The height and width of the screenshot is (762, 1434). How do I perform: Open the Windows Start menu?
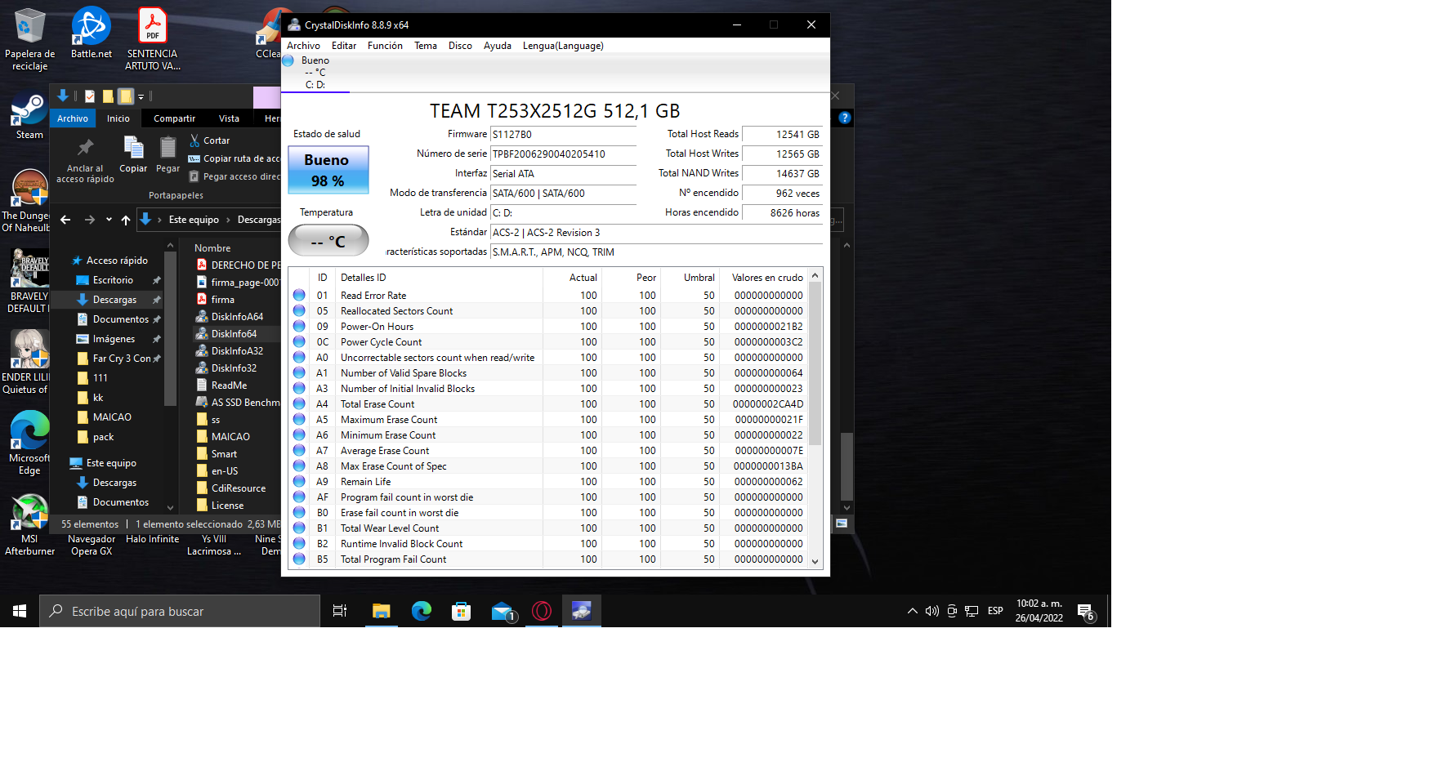coord(20,611)
